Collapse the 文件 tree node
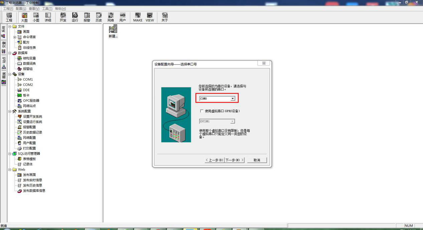This screenshot has height=230, width=423. (10, 26)
